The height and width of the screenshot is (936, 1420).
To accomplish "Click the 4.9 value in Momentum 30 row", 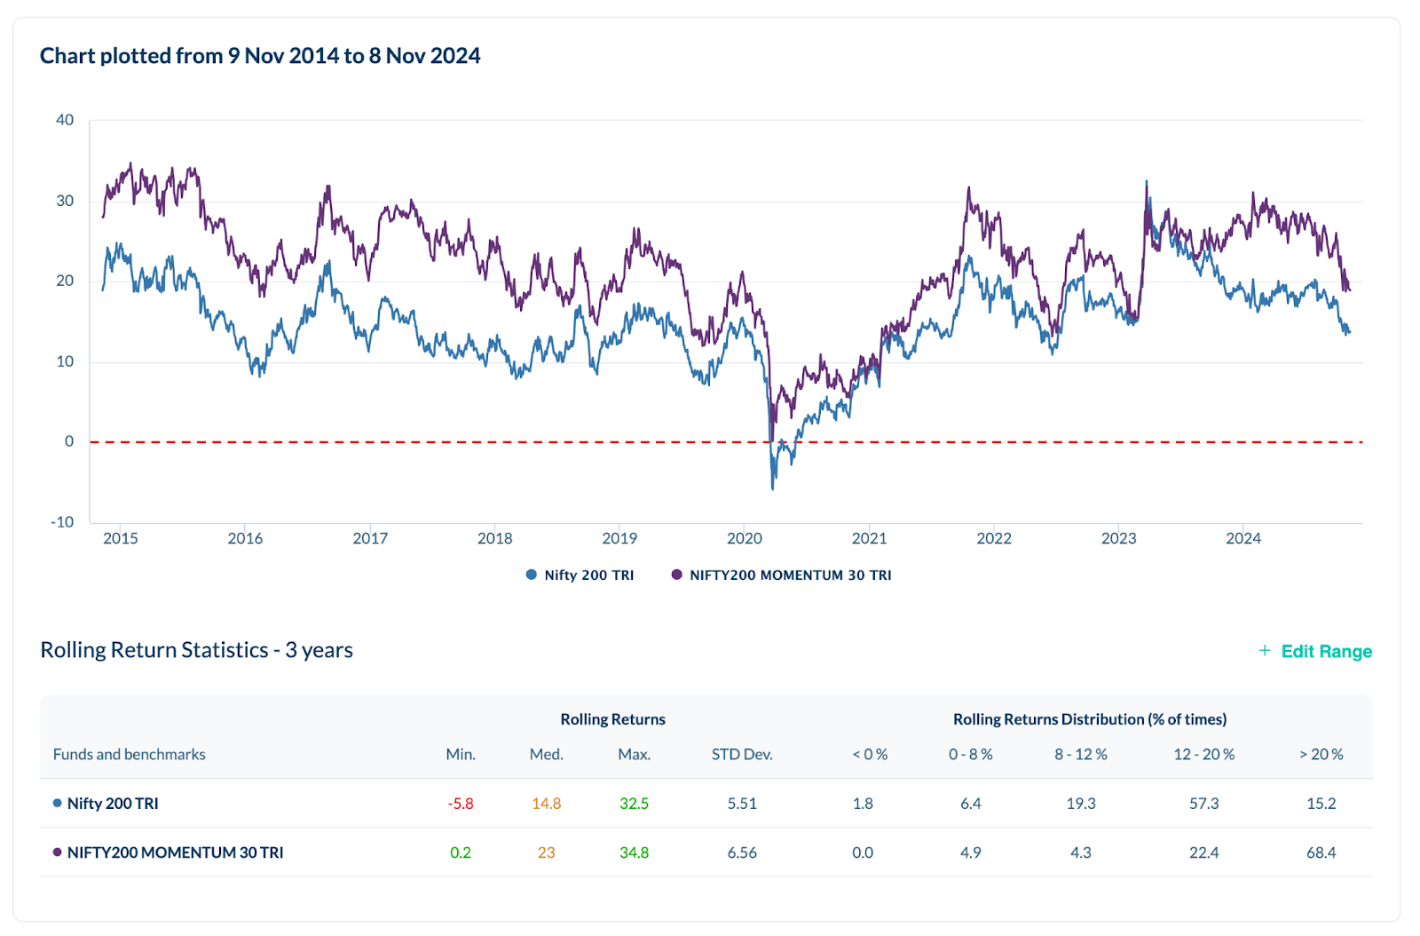I will coord(971,853).
